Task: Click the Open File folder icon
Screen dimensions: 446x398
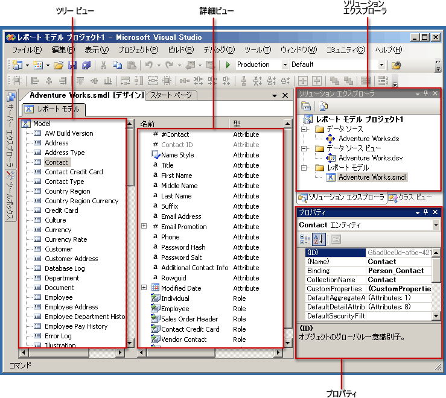Action: pyautogui.click(x=59, y=65)
